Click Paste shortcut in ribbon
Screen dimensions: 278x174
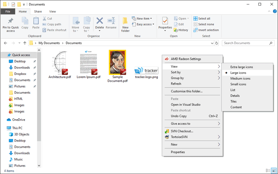[54, 30]
